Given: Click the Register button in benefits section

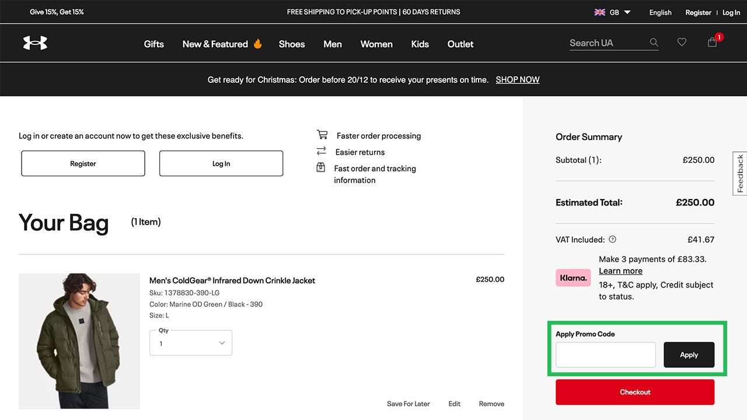Looking at the screenshot, I should pyautogui.click(x=83, y=163).
